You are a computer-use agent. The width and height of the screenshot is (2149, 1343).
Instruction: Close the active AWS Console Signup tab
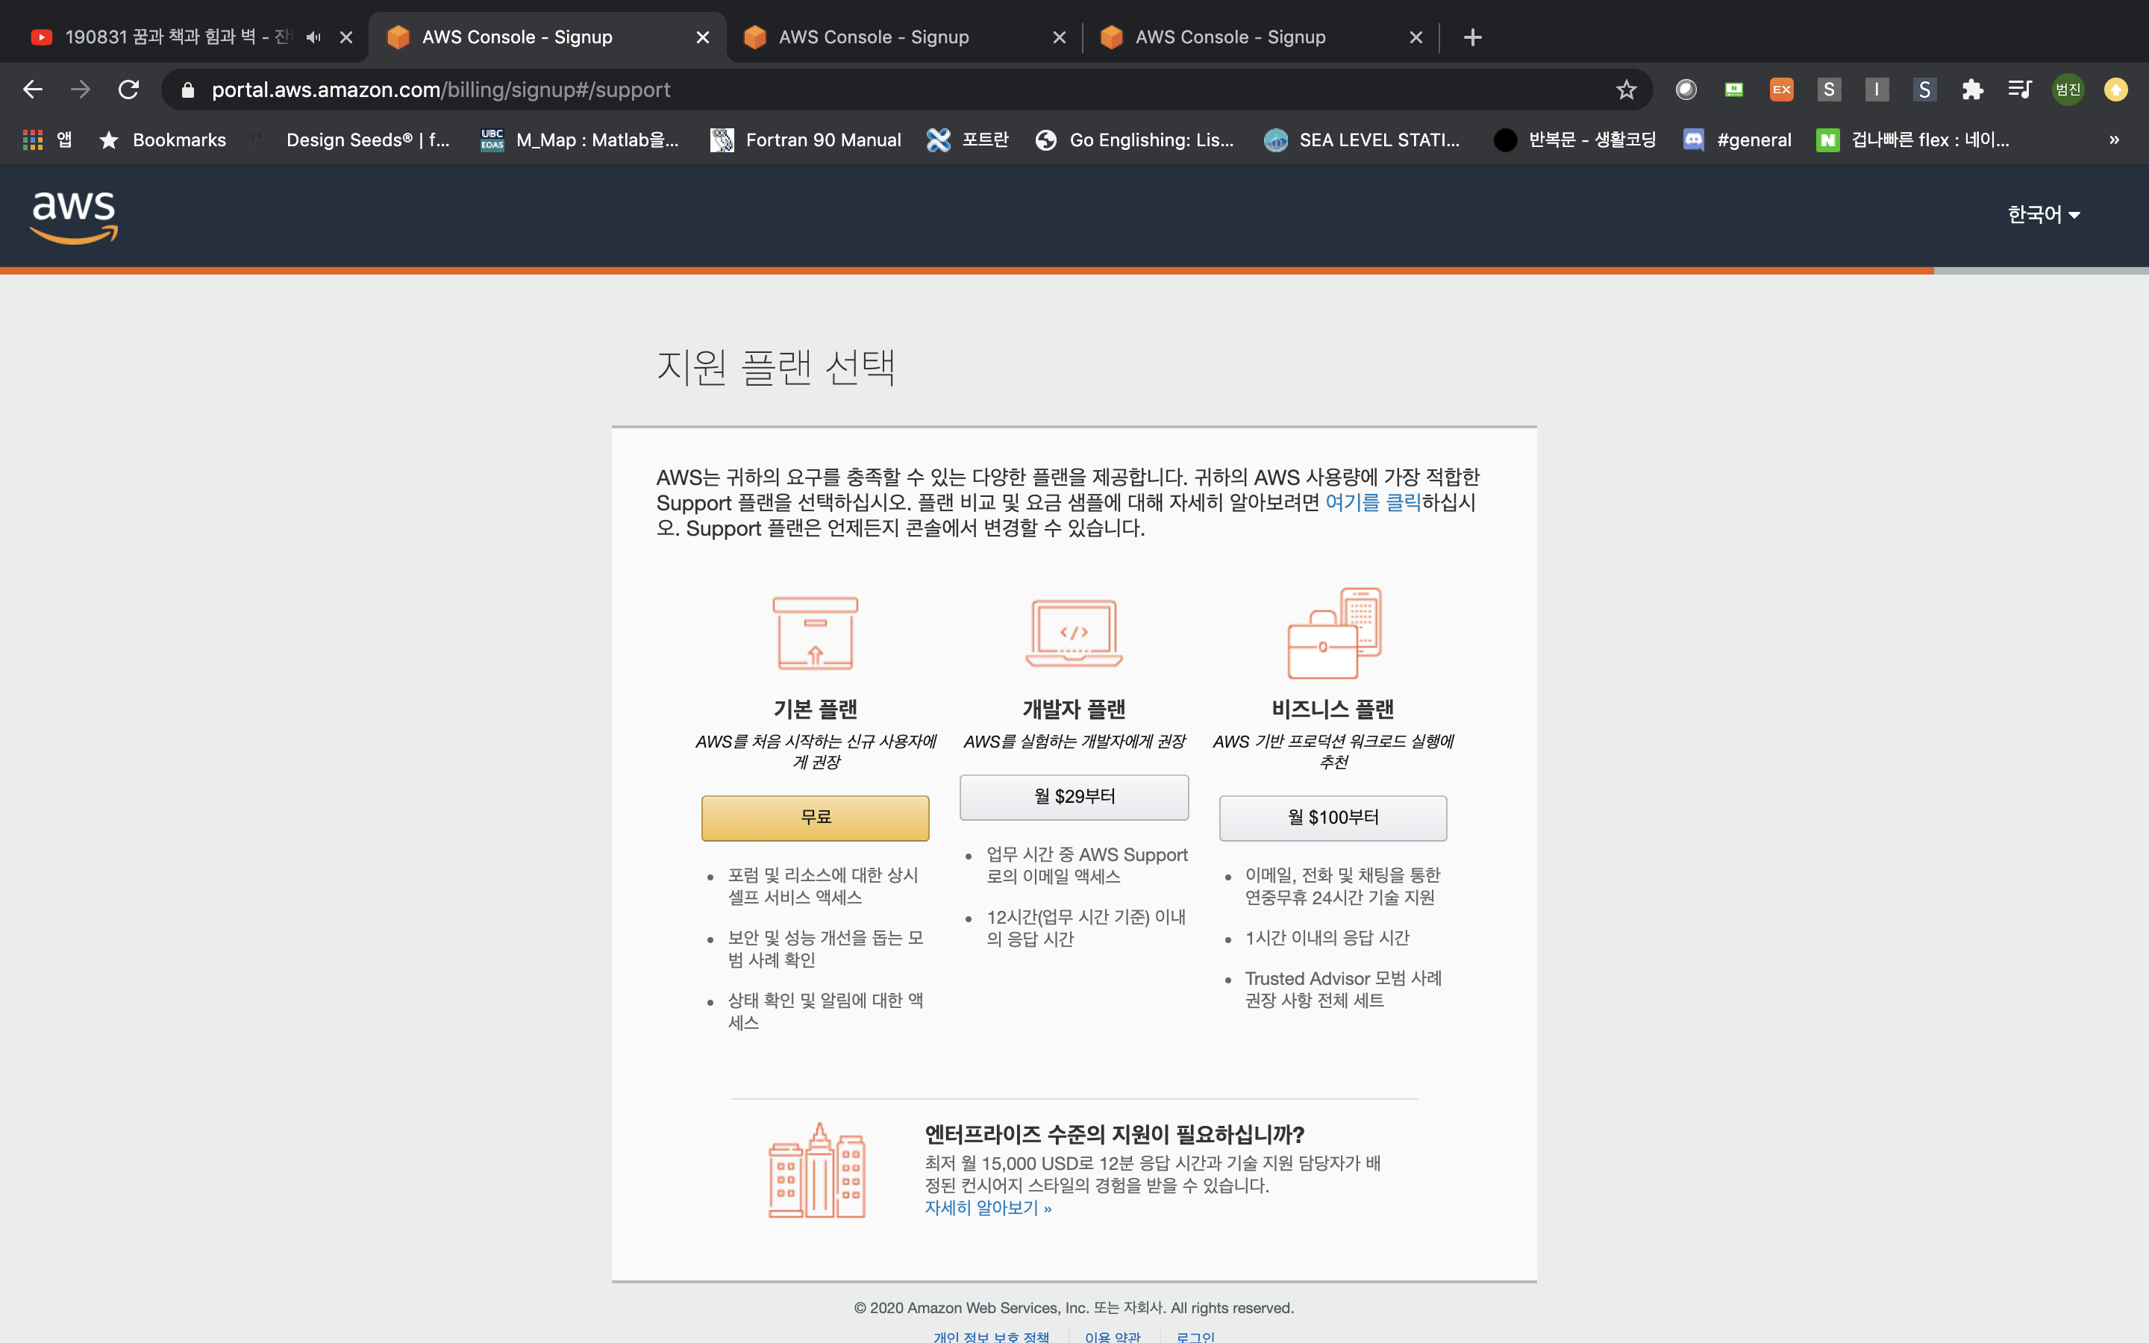[x=702, y=37]
